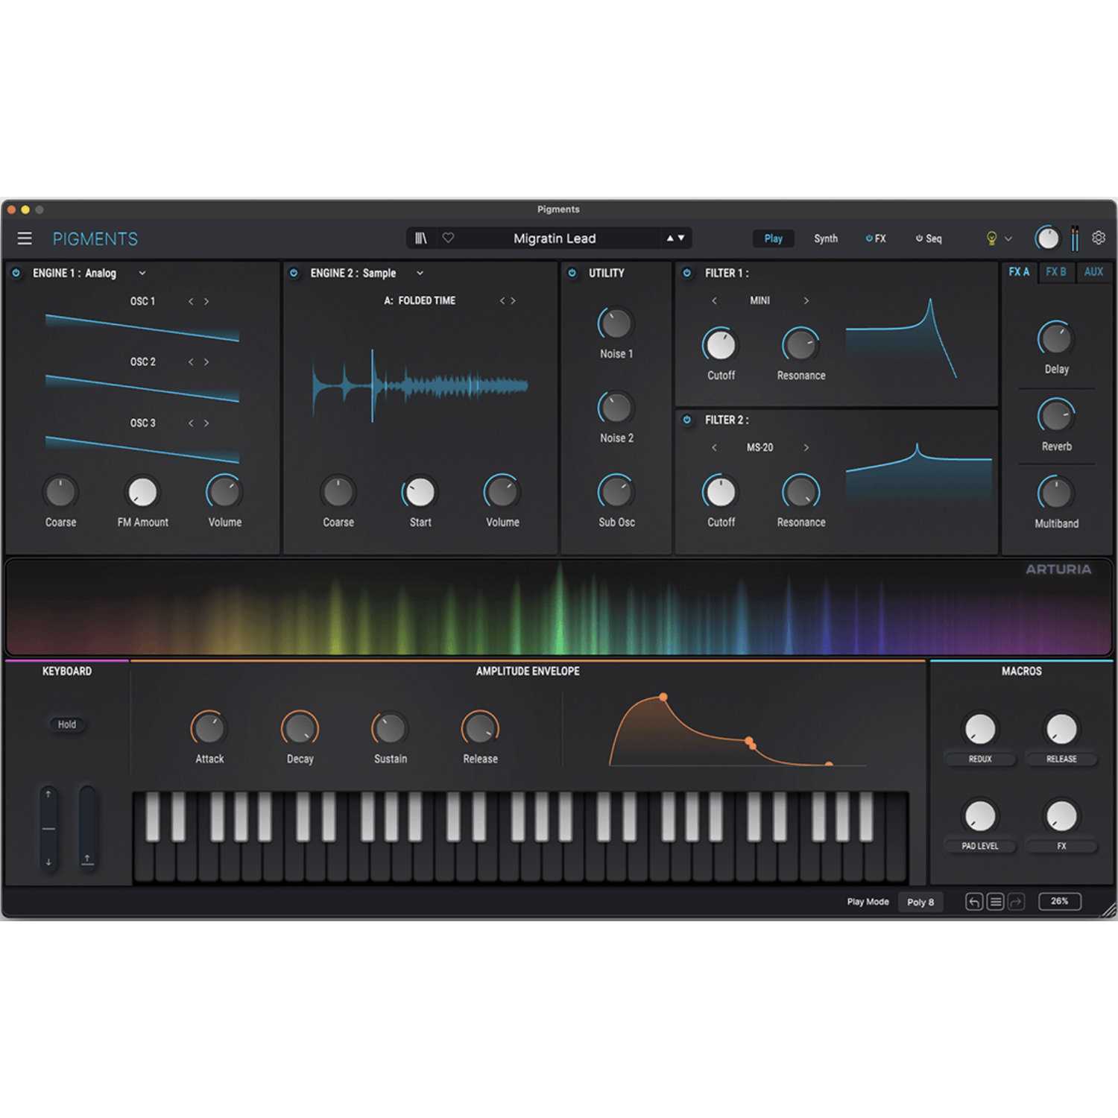Switch to the Play view tab
This screenshot has width=1118, height=1118.
coord(774,239)
